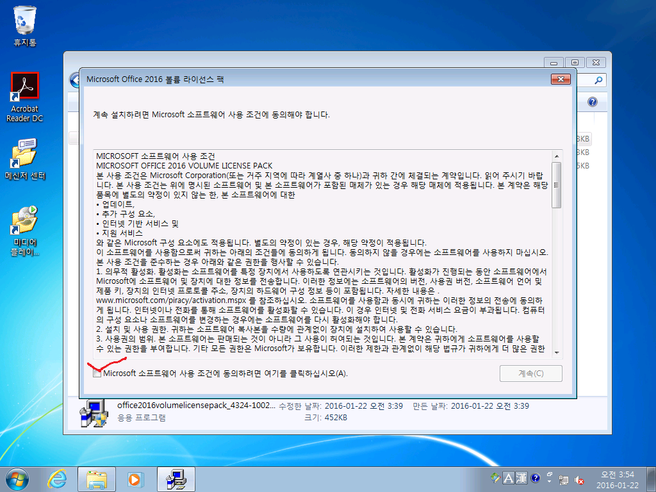This screenshot has height=492, width=656.
Task: Toggle the 漢 Hanja conversion button
Action: tap(521, 478)
